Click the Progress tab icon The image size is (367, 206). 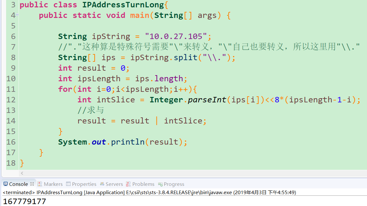point(160,184)
